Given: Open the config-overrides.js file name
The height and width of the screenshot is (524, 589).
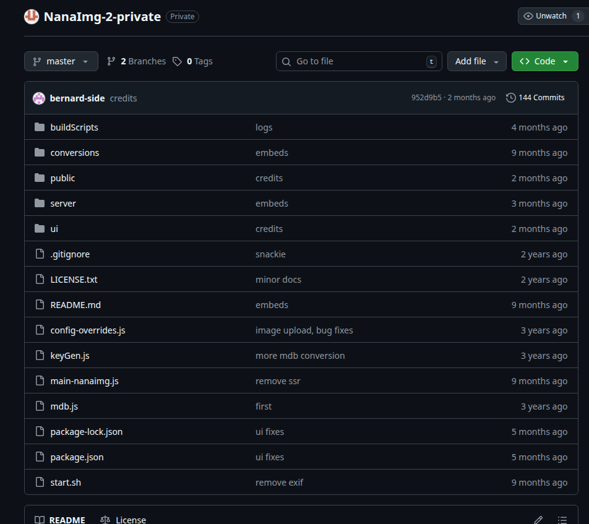Looking at the screenshot, I should pyautogui.click(x=88, y=330).
